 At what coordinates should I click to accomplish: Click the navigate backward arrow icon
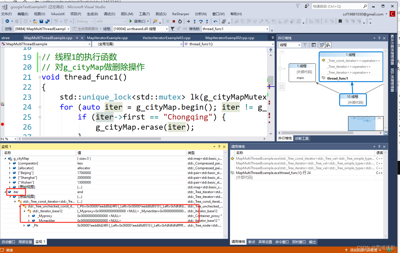click(7, 21)
